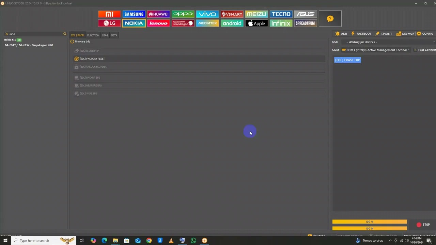Viewport: 436px width, 245px height.
Task: Open the Huawei brand section
Action: tap(158, 14)
